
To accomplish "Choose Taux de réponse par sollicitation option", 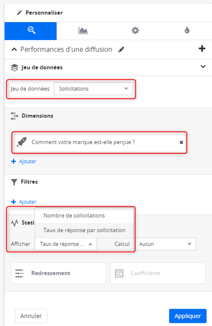I will click(84, 230).
